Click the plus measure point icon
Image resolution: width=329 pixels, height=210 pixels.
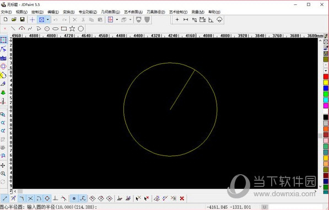click(177, 20)
